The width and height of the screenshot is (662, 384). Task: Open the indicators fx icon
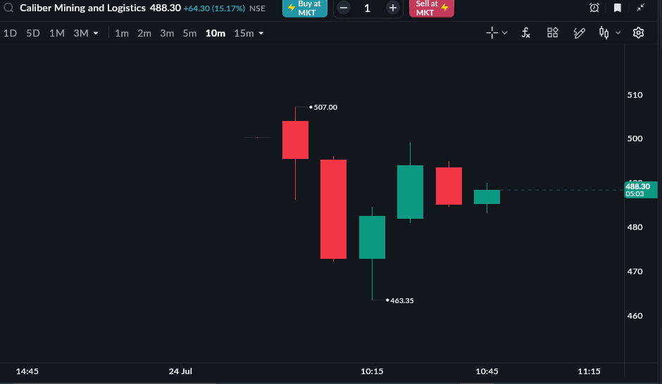point(525,32)
